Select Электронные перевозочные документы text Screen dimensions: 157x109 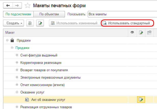pos(50,78)
